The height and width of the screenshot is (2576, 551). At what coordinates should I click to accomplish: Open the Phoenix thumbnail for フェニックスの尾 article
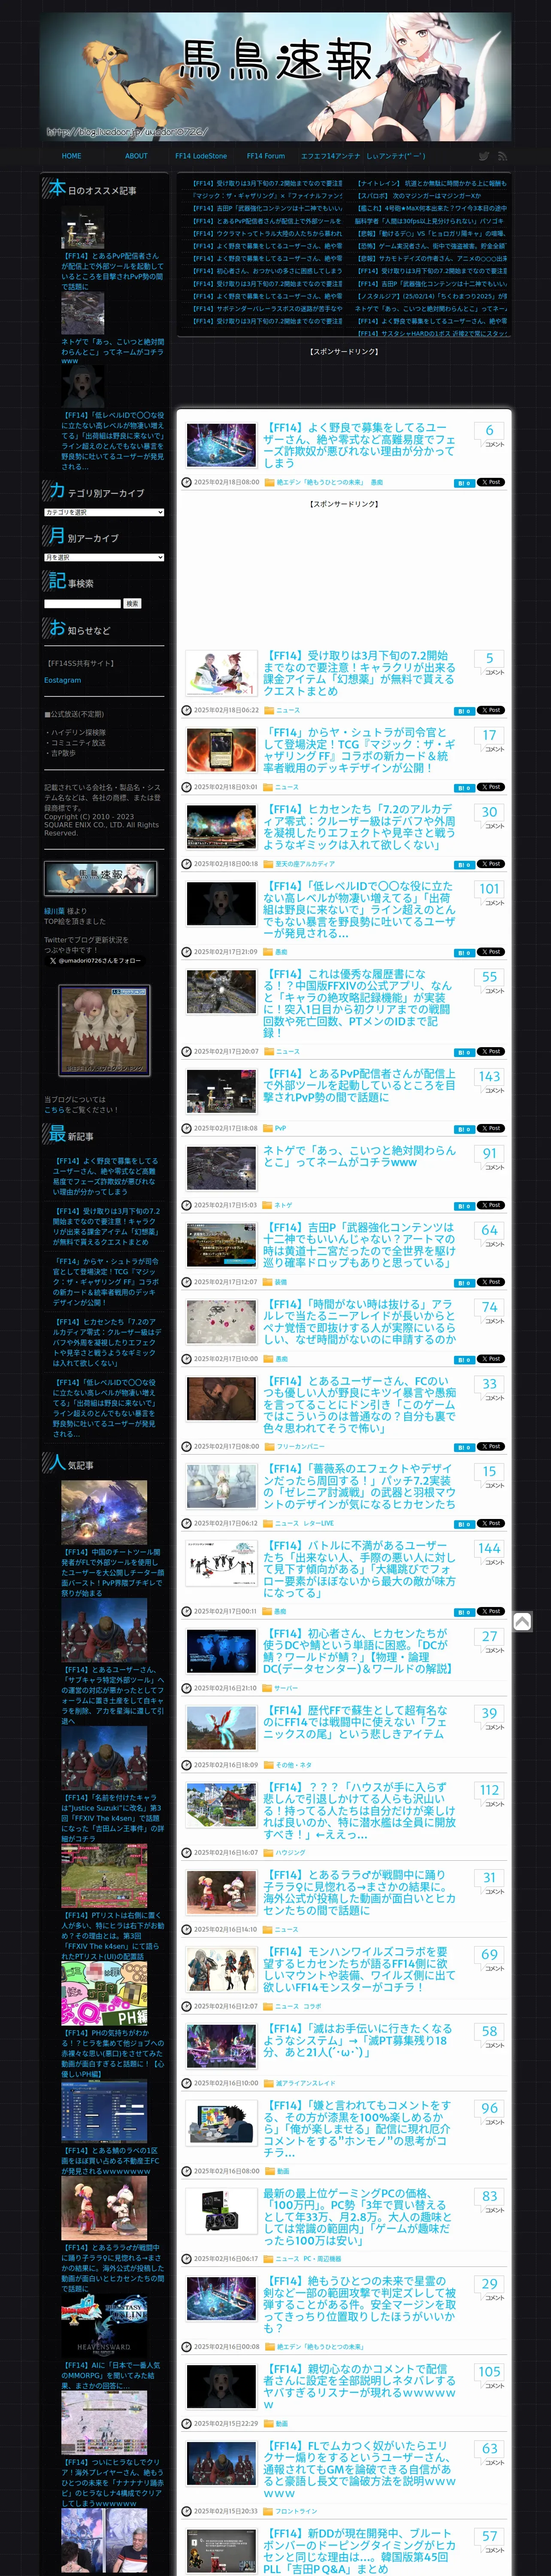pos(221,1728)
